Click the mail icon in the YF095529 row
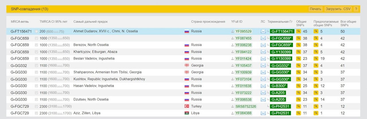367x119 pixels. 263,31
